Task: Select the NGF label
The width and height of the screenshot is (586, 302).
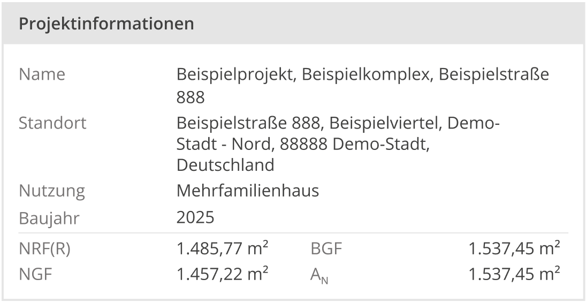Action: click(x=35, y=274)
